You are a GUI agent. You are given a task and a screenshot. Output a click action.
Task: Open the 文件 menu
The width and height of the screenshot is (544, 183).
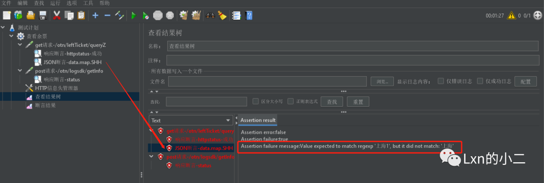point(7,3)
